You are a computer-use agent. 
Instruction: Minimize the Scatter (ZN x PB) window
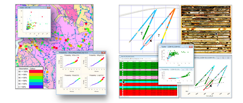42,8
